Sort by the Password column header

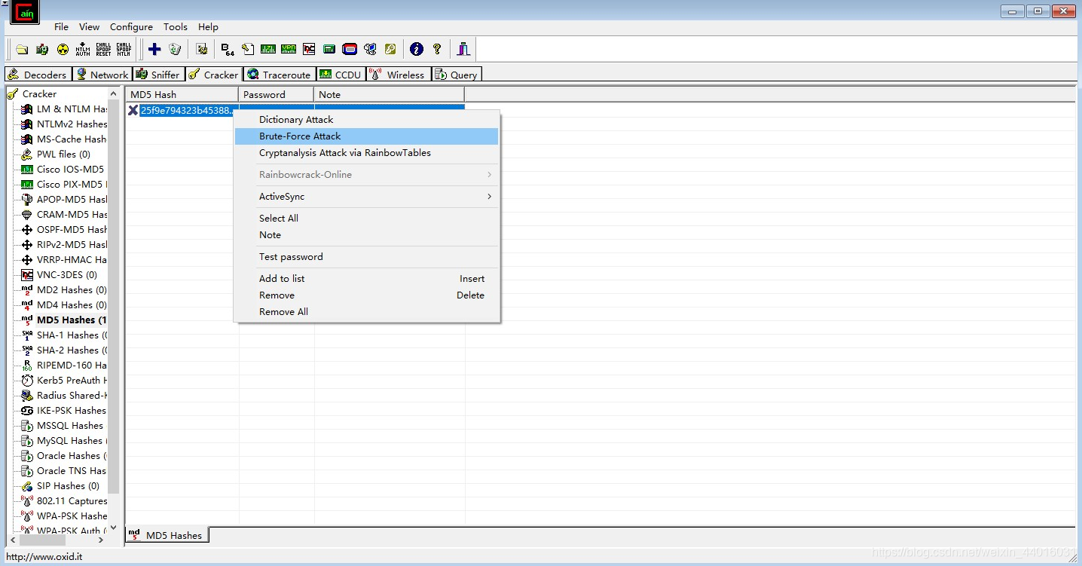(277, 95)
